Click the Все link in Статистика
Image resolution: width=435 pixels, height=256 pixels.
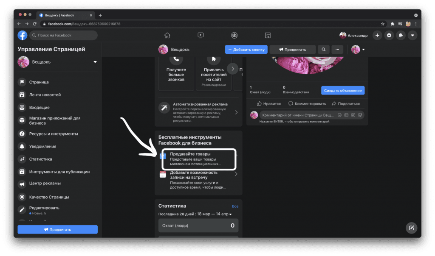point(235,206)
